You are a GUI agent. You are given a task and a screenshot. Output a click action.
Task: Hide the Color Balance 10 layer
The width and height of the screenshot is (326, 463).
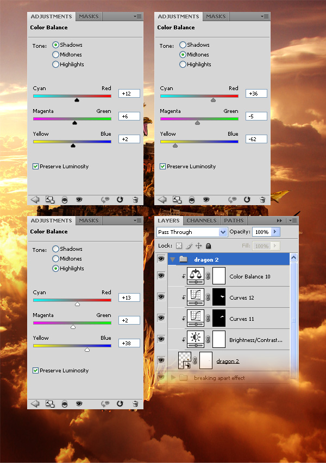coord(161,276)
